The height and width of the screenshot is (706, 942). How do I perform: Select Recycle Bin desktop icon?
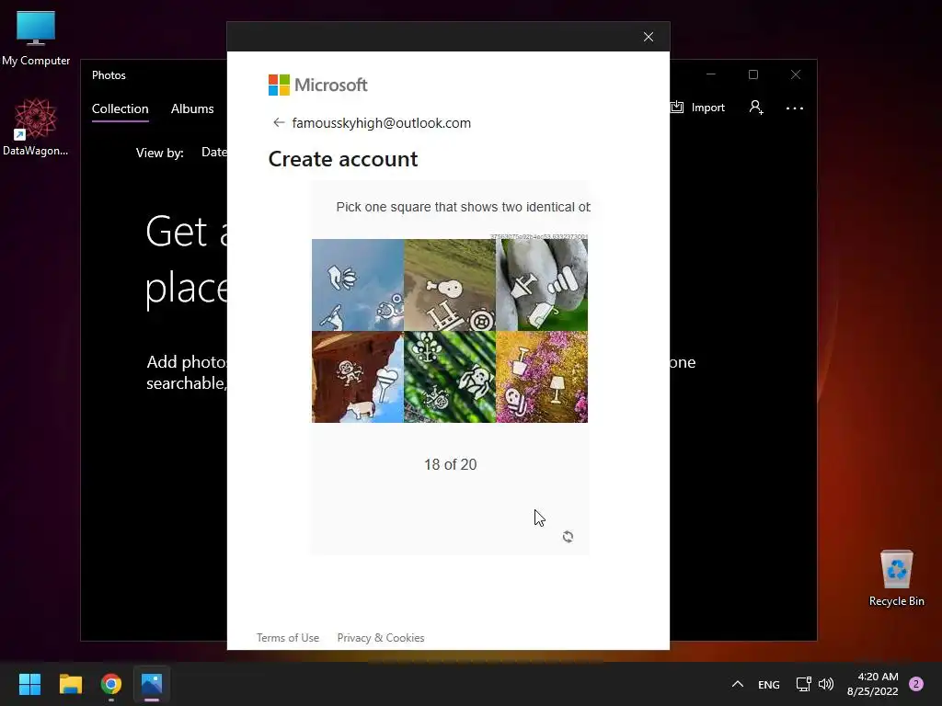[896, 578]
